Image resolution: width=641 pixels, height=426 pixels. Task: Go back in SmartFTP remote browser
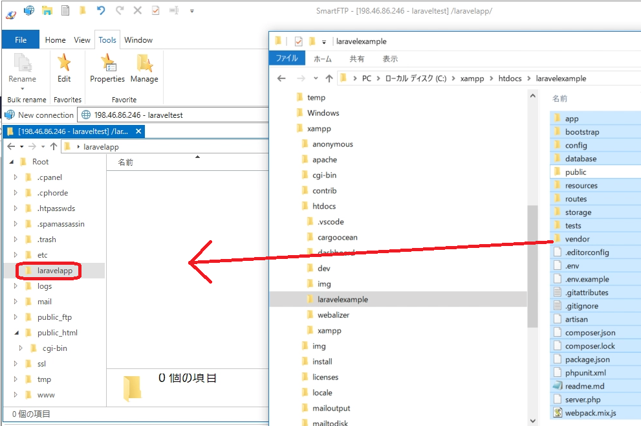point(11,146)
